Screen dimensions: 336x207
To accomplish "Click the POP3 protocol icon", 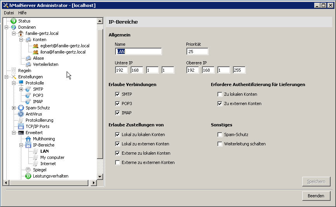I will pyautogui.click(x=28, y=95).
